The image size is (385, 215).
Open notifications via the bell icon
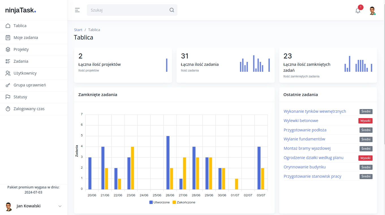tap(358, 11)
